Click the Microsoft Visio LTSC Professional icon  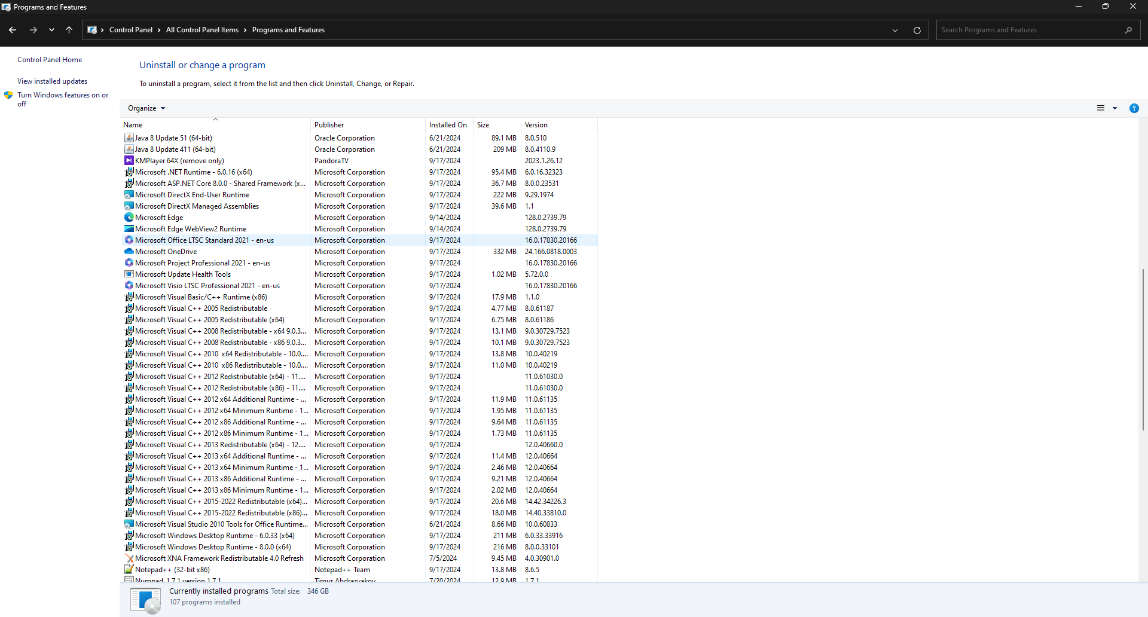[129, 286]
